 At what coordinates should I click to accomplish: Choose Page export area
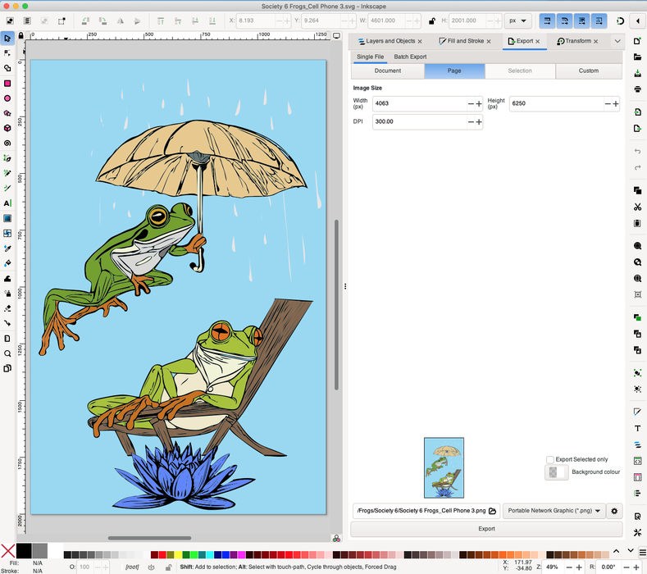click(x=454, y=71)
